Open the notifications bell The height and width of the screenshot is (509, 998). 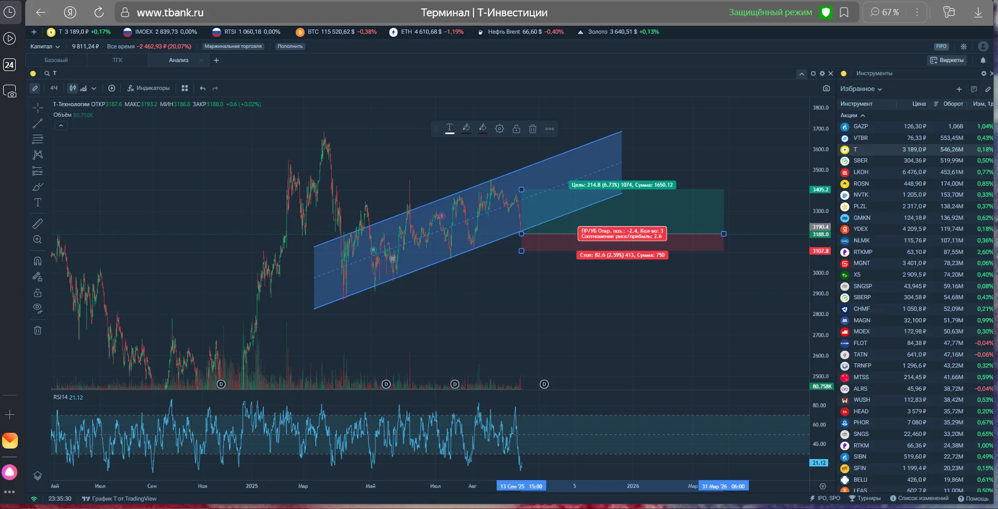click(x=983, y=60)
